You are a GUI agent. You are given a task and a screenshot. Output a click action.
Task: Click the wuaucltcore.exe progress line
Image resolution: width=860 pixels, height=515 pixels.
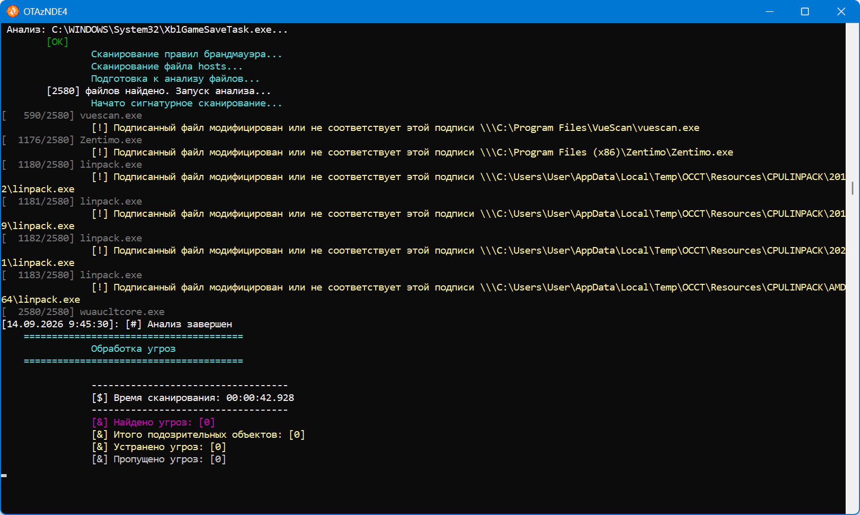pyautogui.click(x=83, y=312)
